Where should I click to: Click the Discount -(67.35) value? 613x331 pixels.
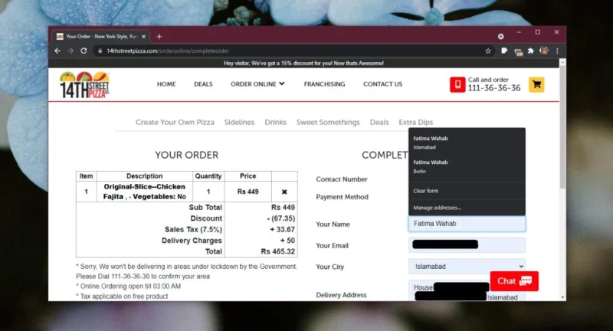pyautogui.click(x=281, y=218)
